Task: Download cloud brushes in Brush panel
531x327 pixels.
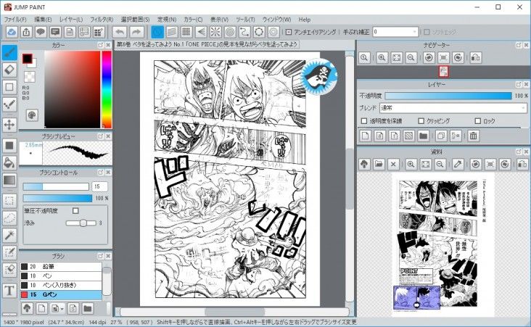Action: point(27,308)
